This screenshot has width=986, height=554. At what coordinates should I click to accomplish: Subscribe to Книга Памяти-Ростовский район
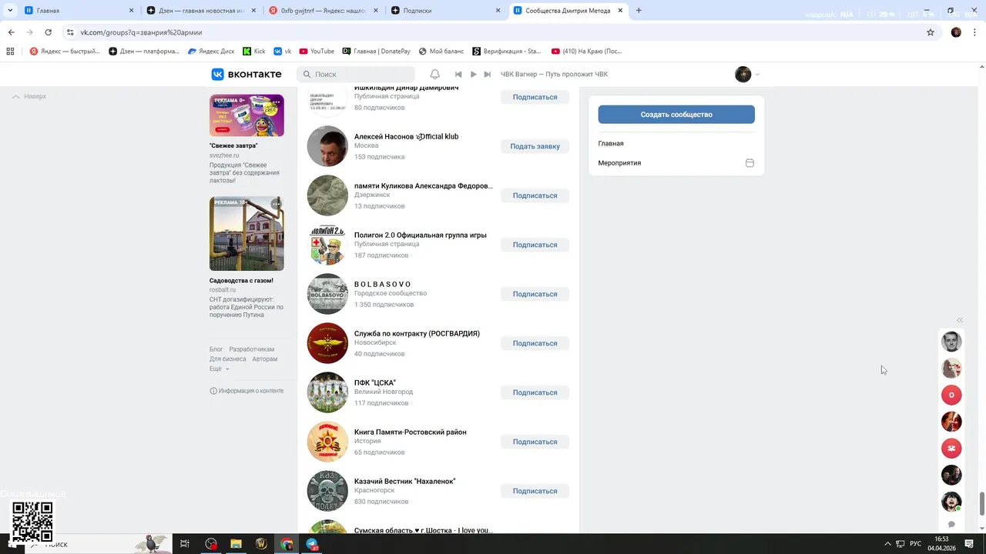535,442
